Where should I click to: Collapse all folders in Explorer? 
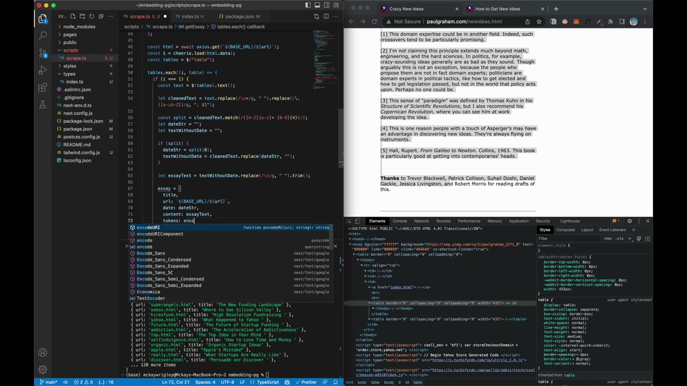[101, 17]
